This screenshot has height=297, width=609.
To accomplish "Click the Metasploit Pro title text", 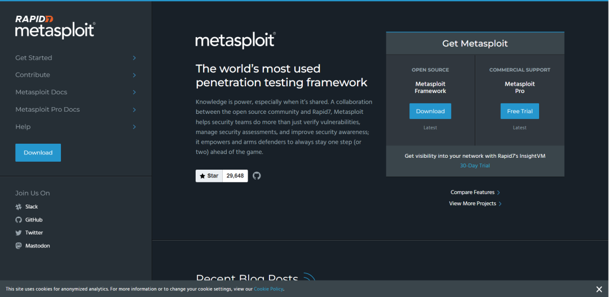I will click(x=520, y=87).
